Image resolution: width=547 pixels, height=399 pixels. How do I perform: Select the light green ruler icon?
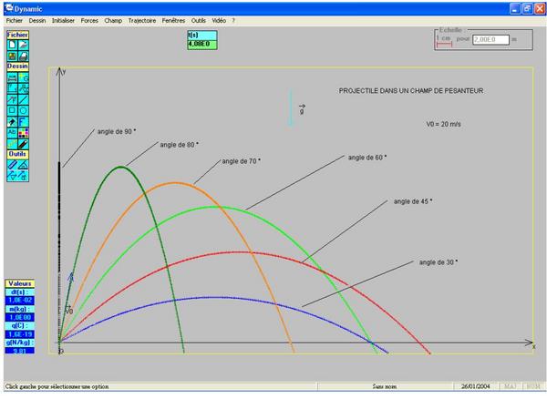click(x=12, y=144)
